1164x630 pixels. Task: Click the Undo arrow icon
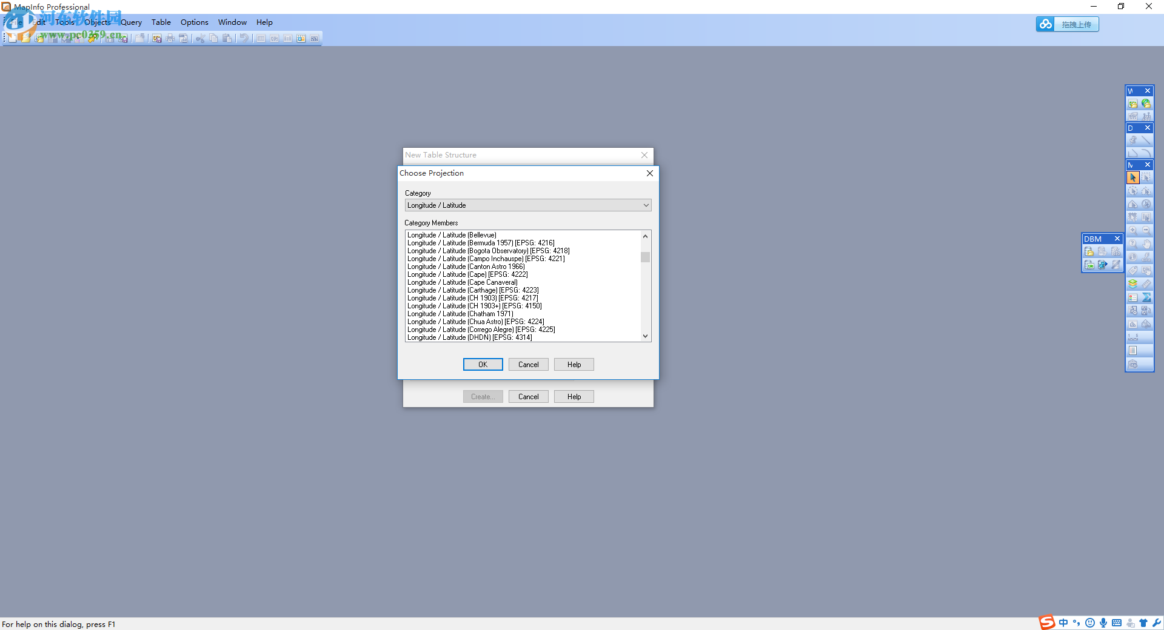click(x=244, y=38)
